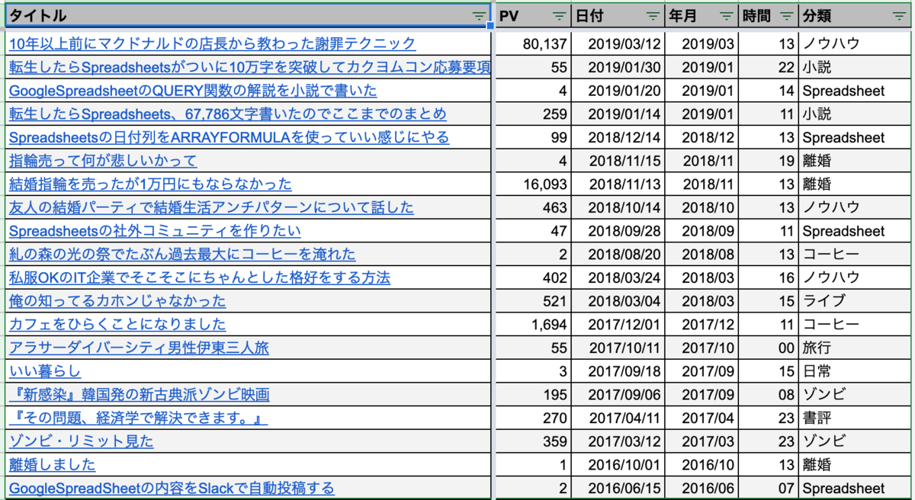This screenshot has height=500, width=915.
Task: Open the 年月 column filter icon
Action: pos(727,16)
